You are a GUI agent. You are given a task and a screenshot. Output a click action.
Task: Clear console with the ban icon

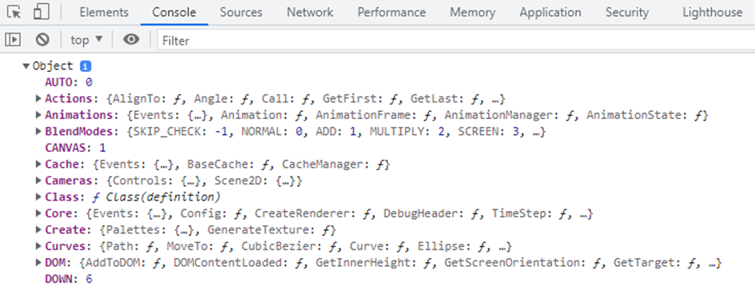coord(42,39)
